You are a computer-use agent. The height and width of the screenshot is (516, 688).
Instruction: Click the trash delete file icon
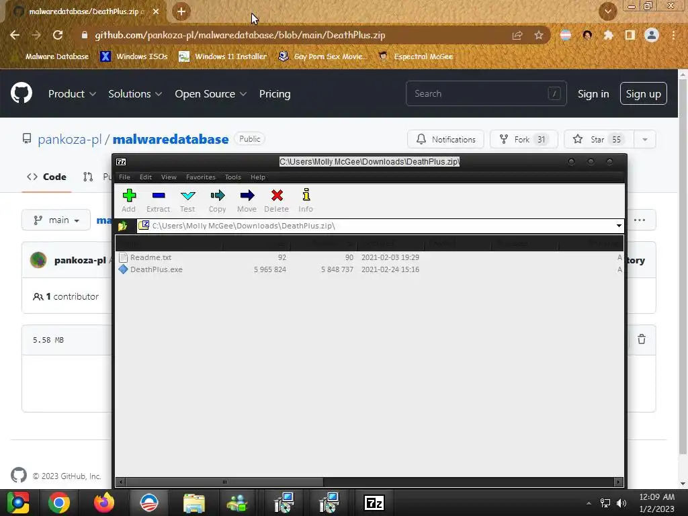(x=642, y=339)
